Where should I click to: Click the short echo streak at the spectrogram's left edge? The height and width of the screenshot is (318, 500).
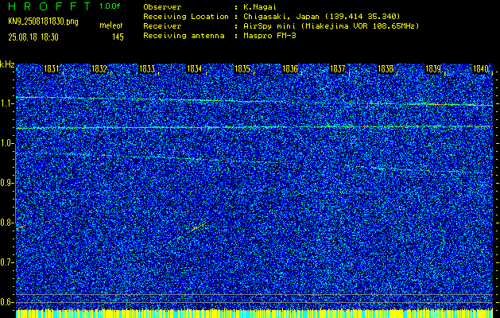point(21,227)
